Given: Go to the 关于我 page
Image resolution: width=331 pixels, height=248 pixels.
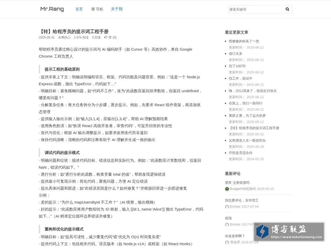Looking at the screenshot, I should pos(117,9).
